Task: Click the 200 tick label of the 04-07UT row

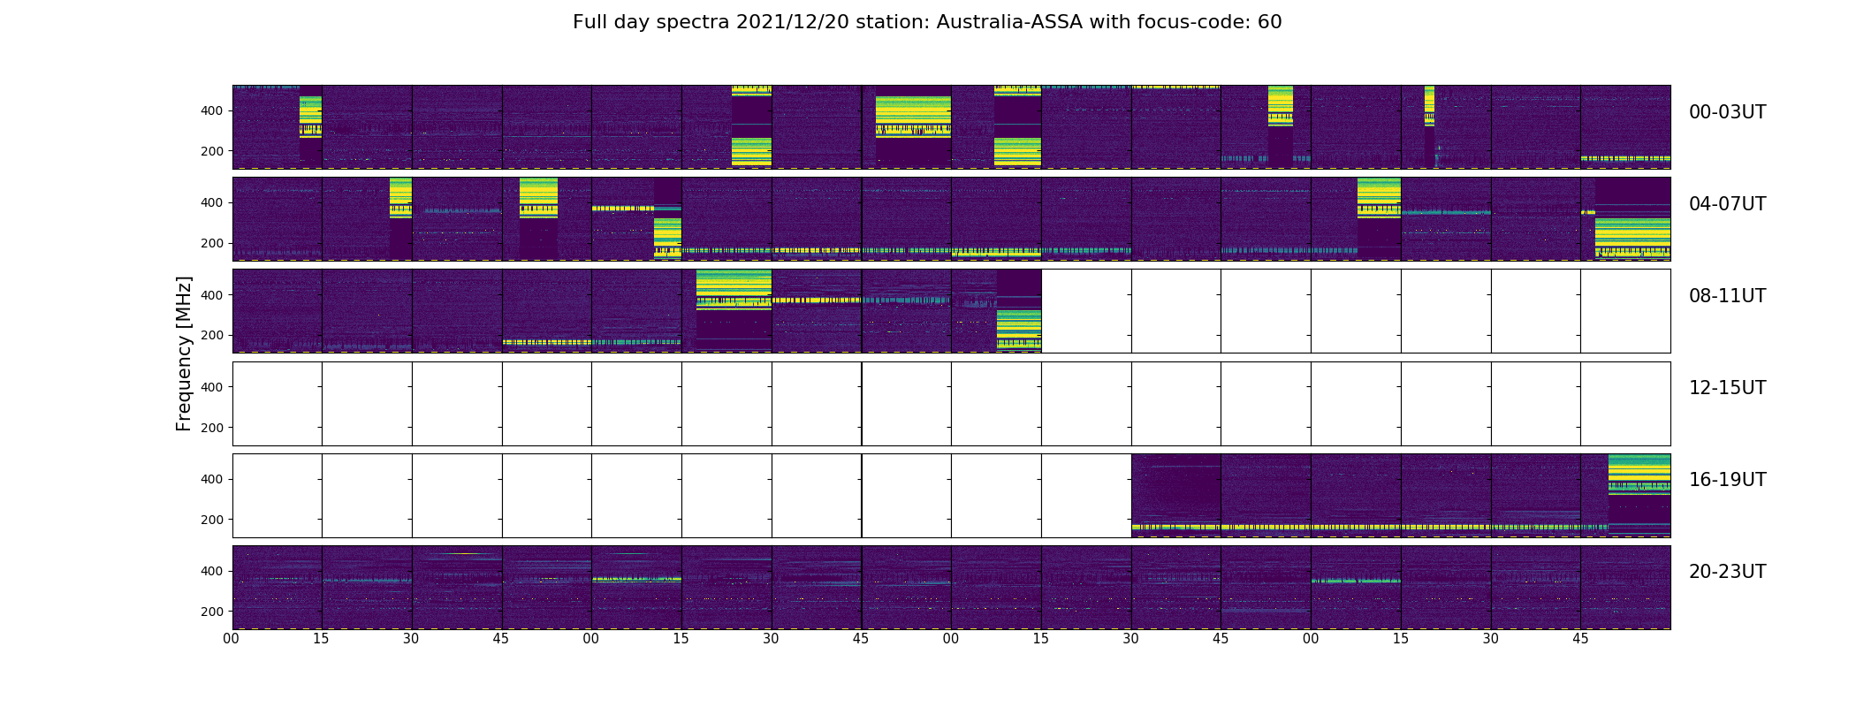Action: [x=212, y=243]
